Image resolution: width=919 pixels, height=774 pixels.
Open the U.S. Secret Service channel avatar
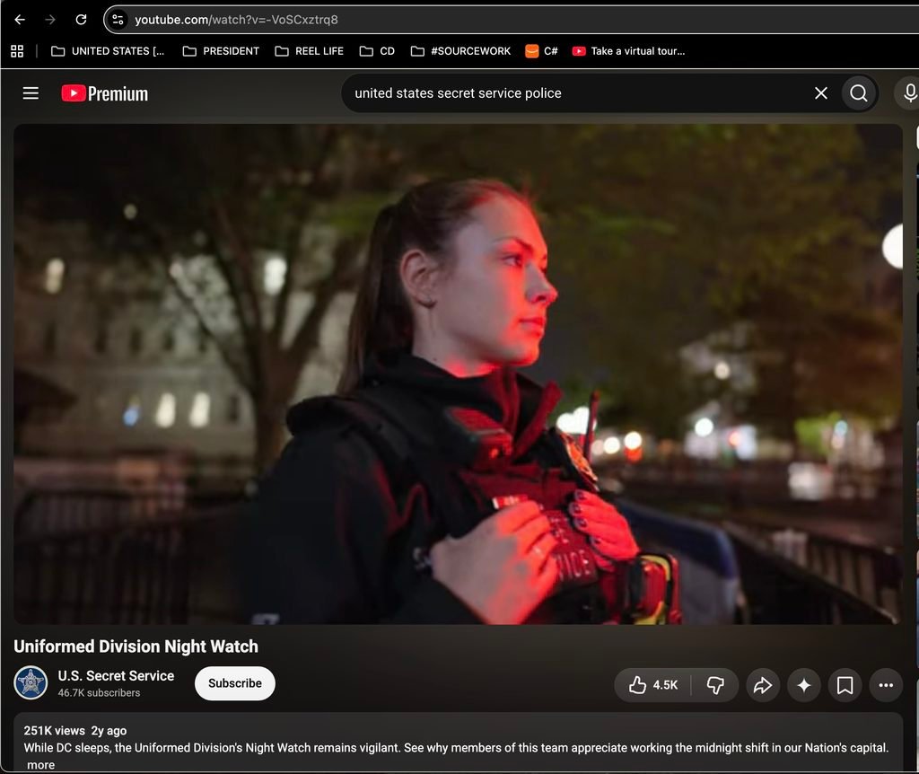(31, 683)
